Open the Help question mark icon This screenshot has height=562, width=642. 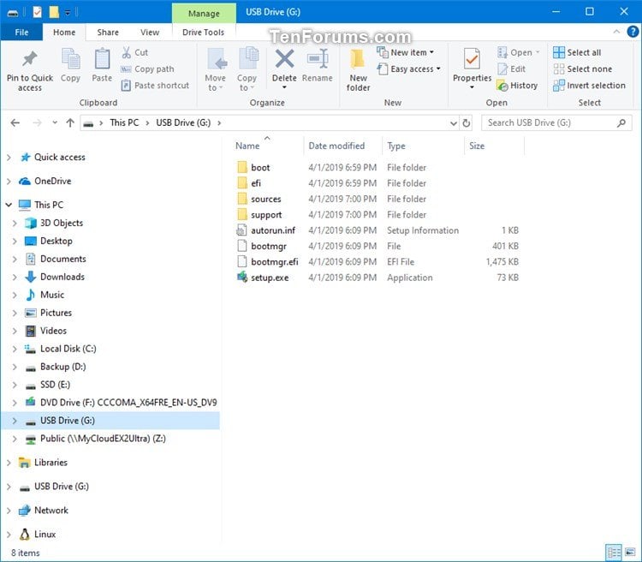tap(633, 32)
